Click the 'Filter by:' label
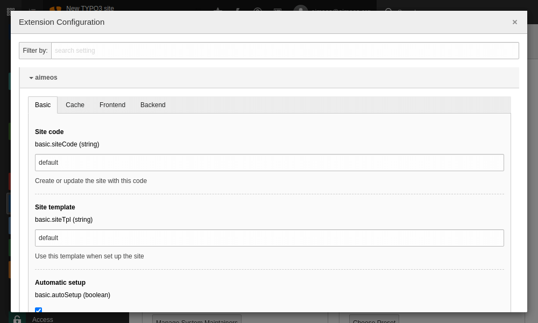Image resolution: width=538 pixels, height=323 pixels. coord(35,51)
